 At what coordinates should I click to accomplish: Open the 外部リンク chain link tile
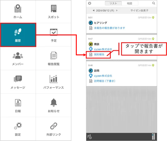click(53, 129)
